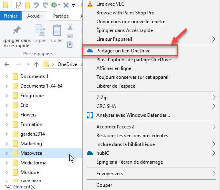Open the recent locations dropdown arrow

[28, 64]
